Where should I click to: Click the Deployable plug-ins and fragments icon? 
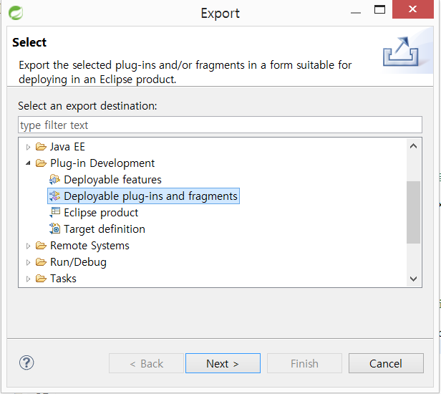(x=54, y=196)
